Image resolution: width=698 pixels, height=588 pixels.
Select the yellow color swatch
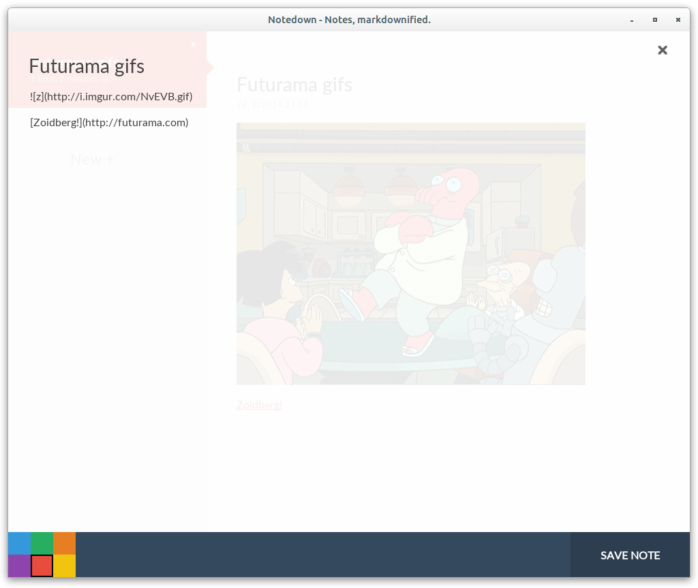click(65, 565)
